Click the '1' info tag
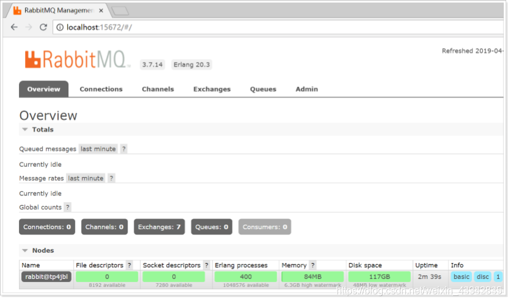Screen dimensions: 508x302 (x=498, y=276)
